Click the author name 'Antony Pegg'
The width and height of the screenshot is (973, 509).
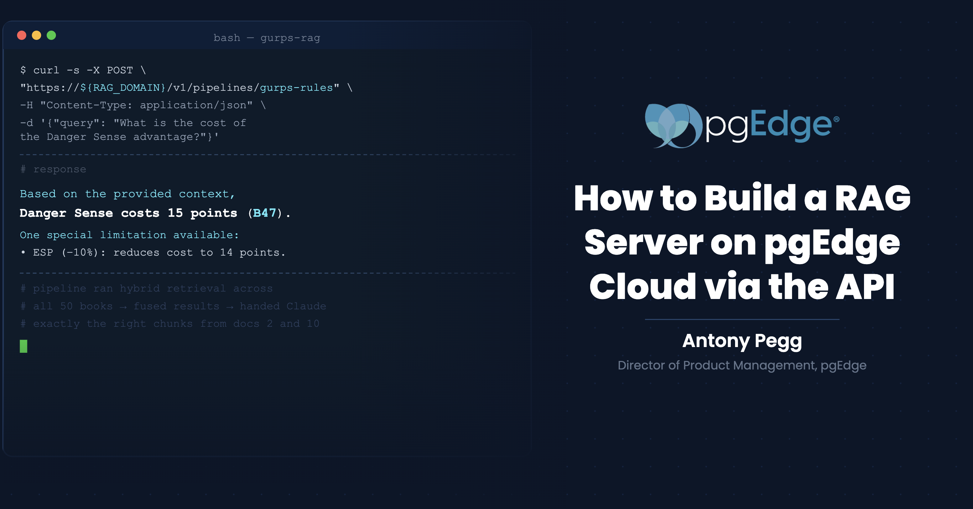point(742,341)
